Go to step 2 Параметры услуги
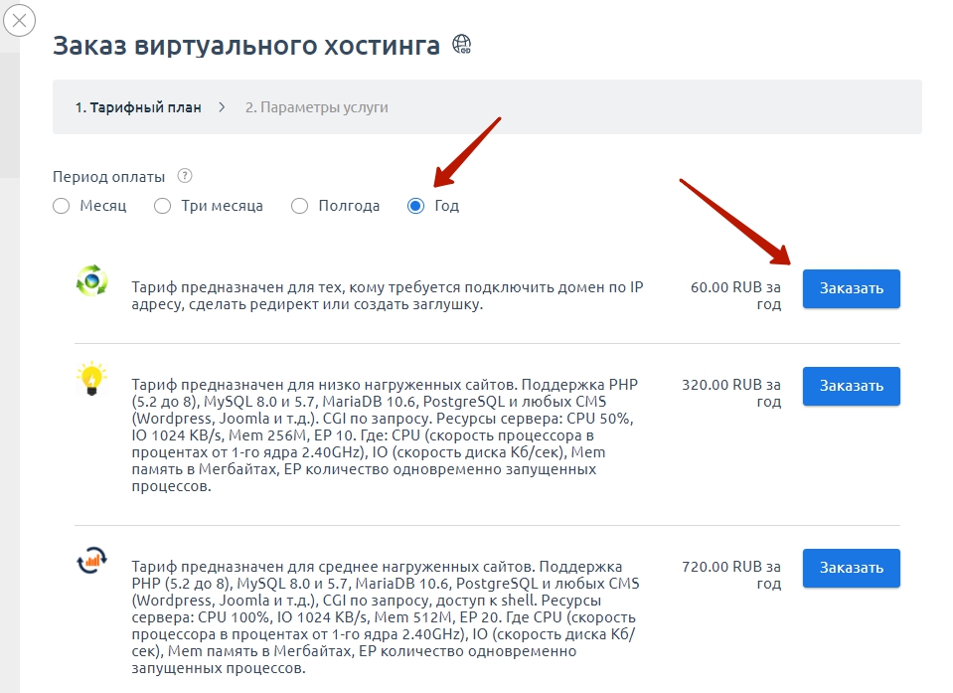The image size is (953, 693). click(x=317, y=107)
